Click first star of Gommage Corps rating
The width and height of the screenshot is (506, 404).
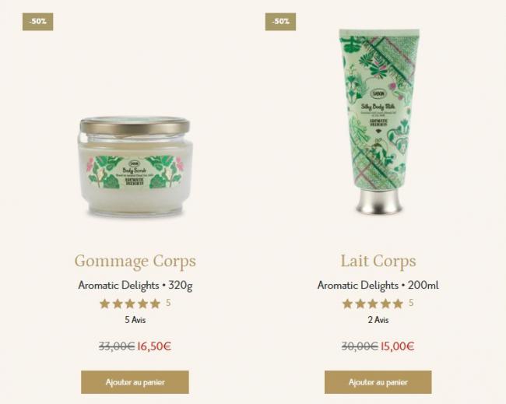coord(104,304)
